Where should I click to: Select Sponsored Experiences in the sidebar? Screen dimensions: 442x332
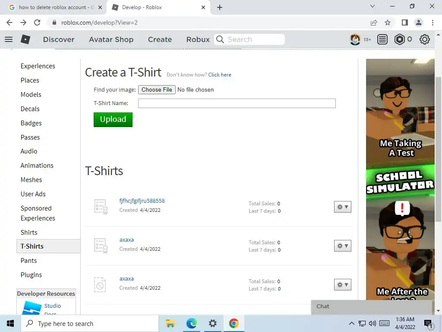pos(38,213)
